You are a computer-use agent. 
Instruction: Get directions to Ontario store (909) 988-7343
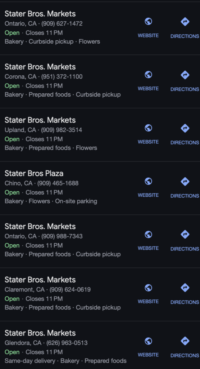coord(185,240)
